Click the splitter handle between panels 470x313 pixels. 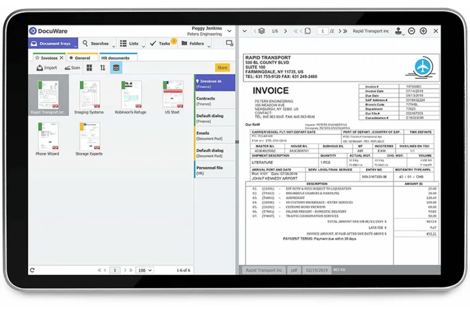tap(237, 142)
